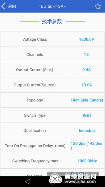Tap the Switching Frequency max label
This screenshot has width=105, height=187.
point(35,161)
